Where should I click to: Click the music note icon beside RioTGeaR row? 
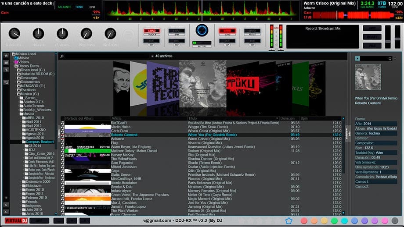(62, 123)
